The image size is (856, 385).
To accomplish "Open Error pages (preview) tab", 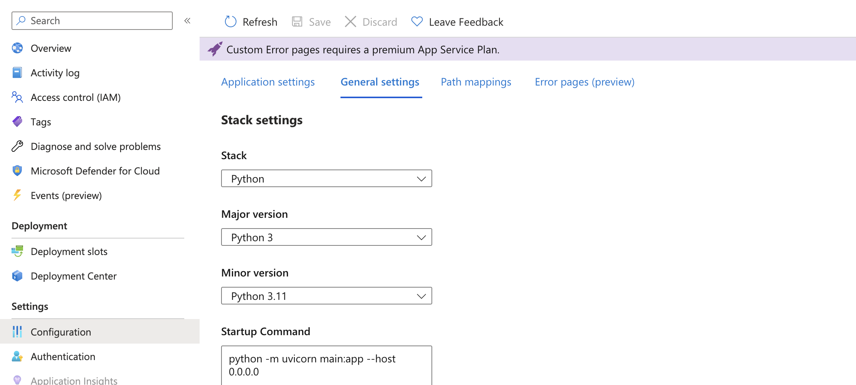I will pos(585,82).
